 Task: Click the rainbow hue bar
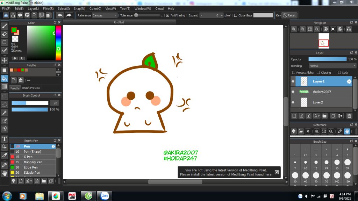click(58, 43)
